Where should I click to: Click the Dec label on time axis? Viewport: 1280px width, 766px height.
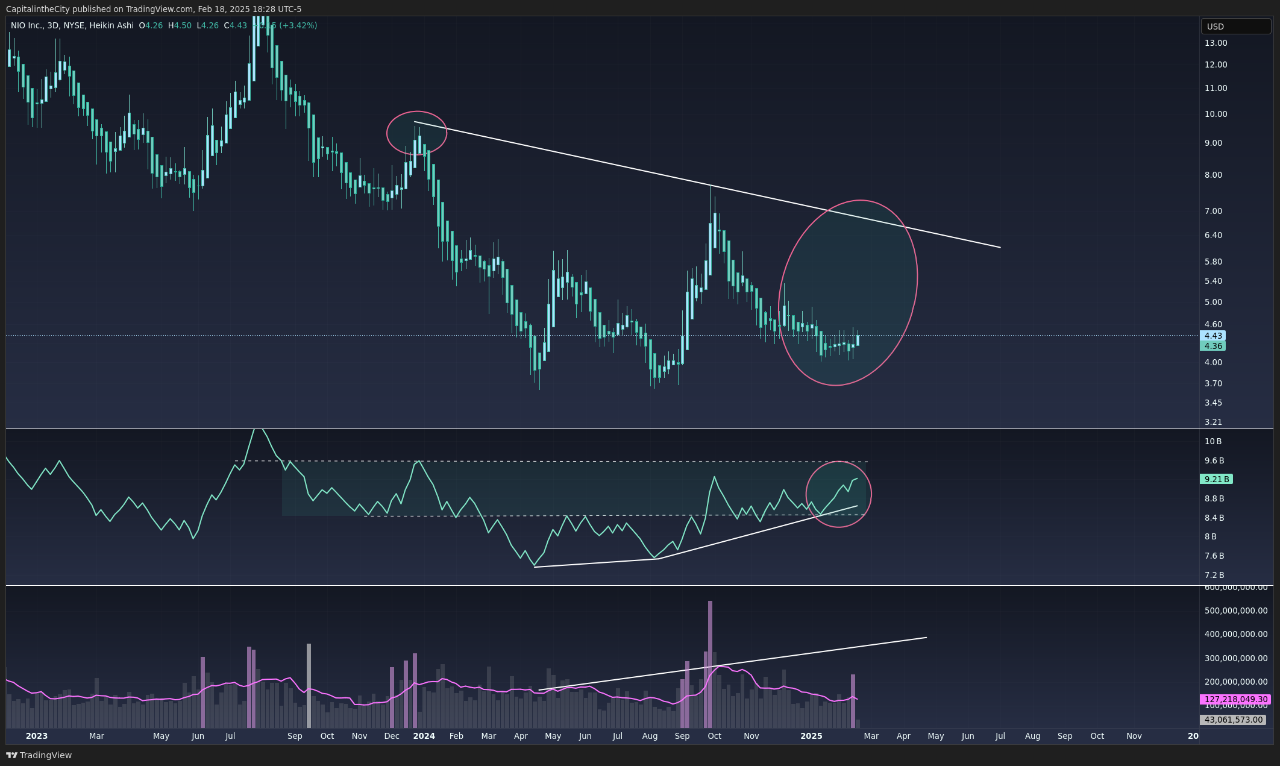[x=392, y=736]
